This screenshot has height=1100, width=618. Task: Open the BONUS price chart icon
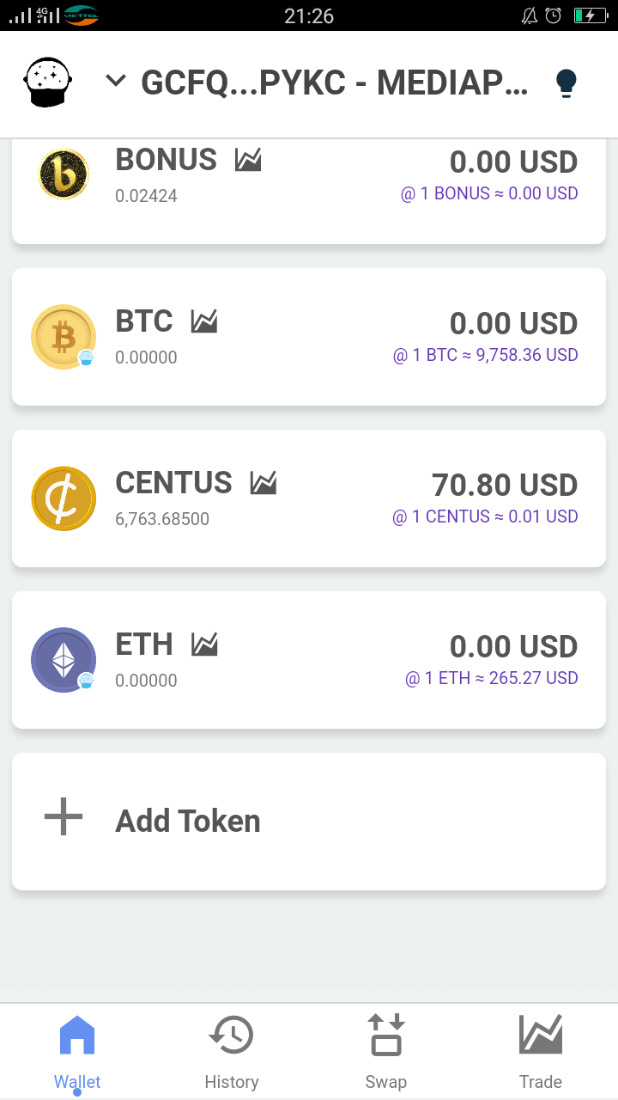pos(248,160)
